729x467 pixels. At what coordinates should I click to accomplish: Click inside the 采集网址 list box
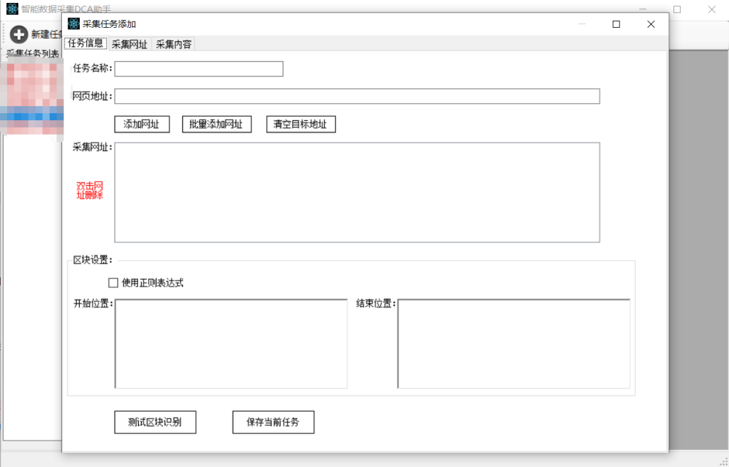point(357,192)
